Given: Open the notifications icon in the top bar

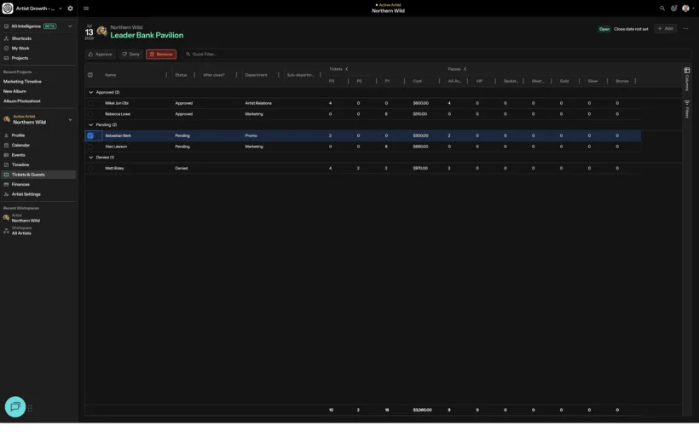Looking at the screenshot, I should pyautogui.click(x=673, y=9).
